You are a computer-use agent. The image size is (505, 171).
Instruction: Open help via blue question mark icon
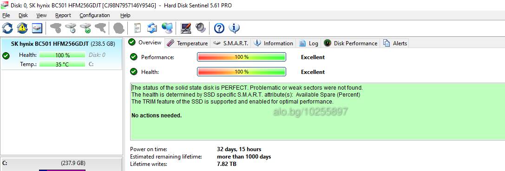[219, 28]
